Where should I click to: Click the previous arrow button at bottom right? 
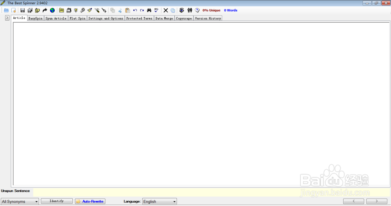click(x=353, y=201)
